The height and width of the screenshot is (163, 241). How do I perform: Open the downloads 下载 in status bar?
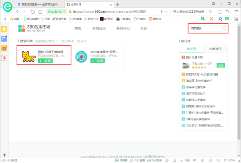185,160
